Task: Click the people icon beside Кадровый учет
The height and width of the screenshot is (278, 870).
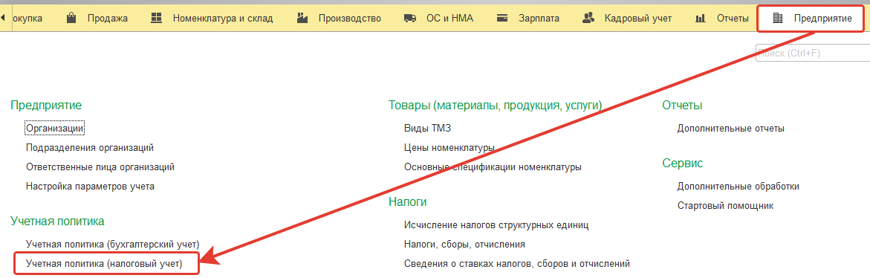Action: (x=588, y=18)
